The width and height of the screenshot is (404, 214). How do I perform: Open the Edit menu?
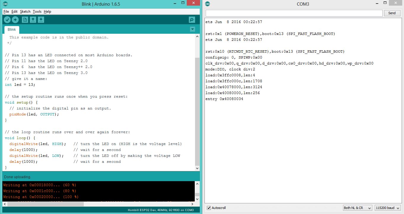[x=15, y=12]
